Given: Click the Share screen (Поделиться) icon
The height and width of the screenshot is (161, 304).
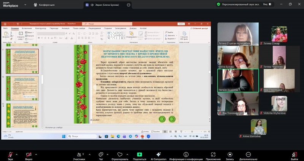Looking at the screenshot, I should (139, 154).
